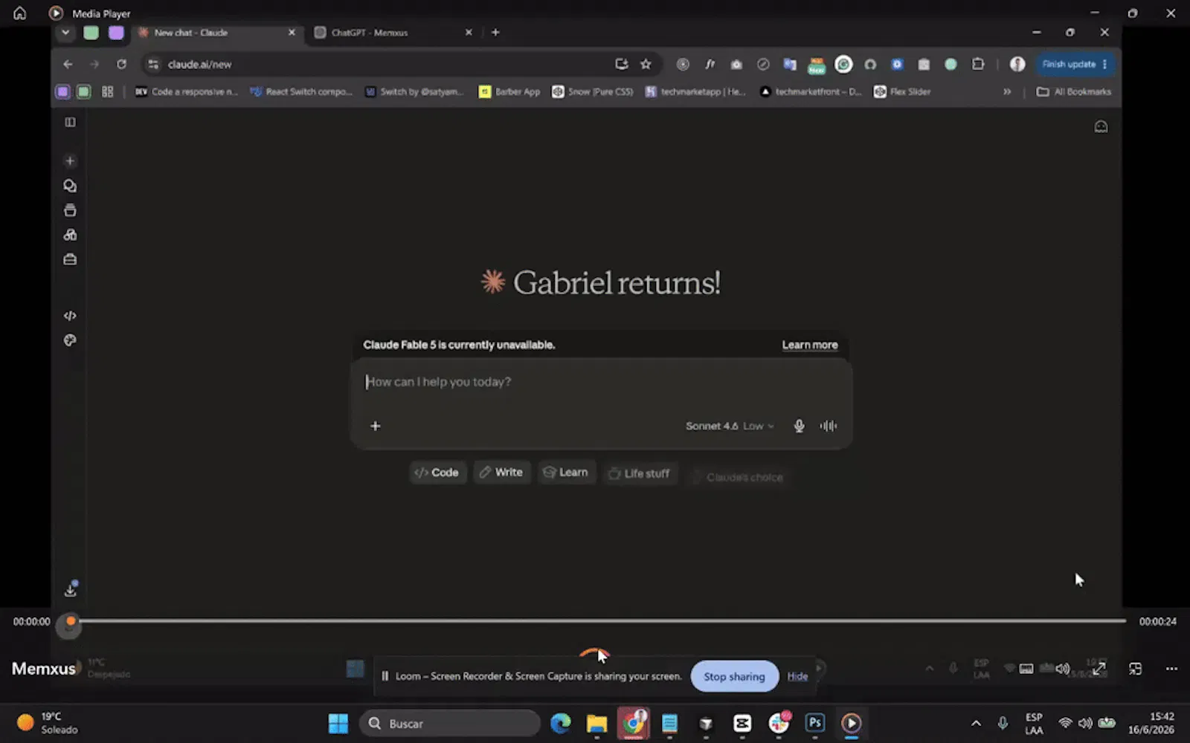Open Learn more link

[x=810, y=345]
